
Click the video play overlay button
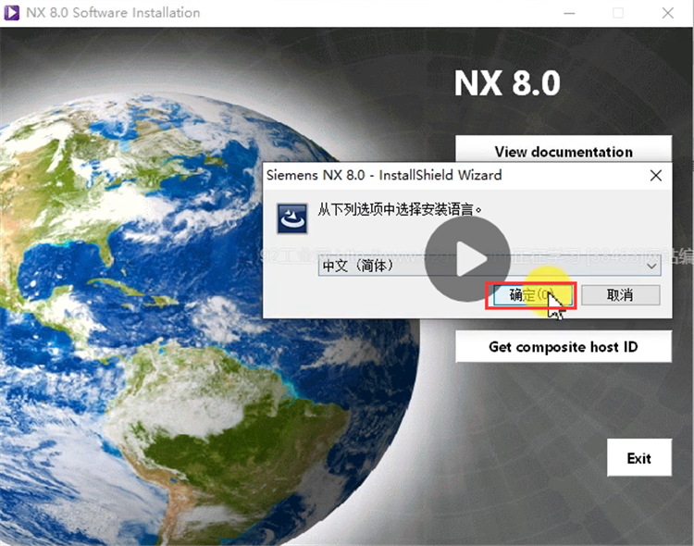(x=467, y=259)
